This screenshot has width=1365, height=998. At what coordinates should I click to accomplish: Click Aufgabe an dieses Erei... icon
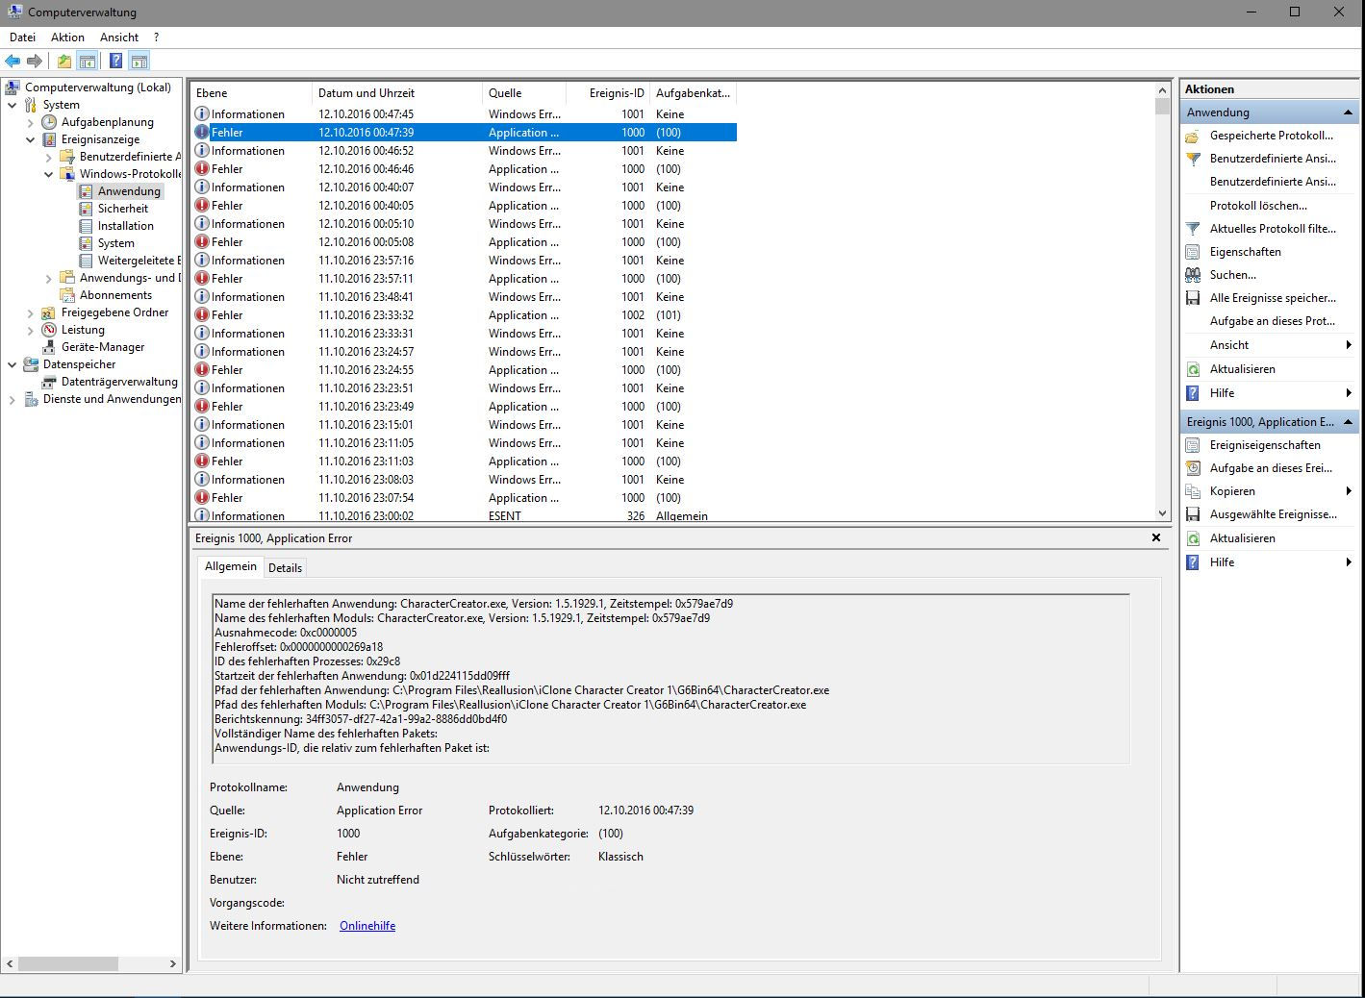coord(1193,468)
